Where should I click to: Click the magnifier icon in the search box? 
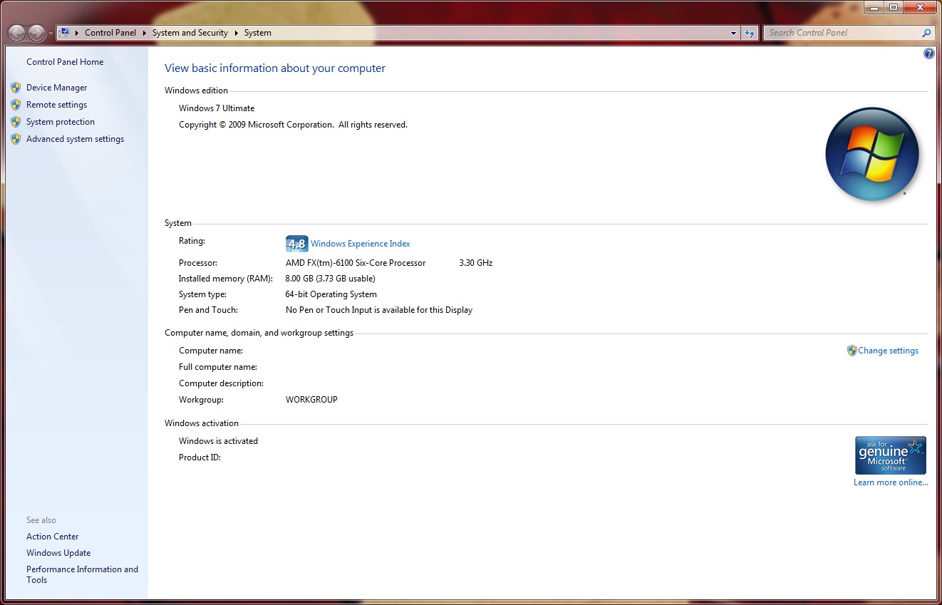point(926,33)
